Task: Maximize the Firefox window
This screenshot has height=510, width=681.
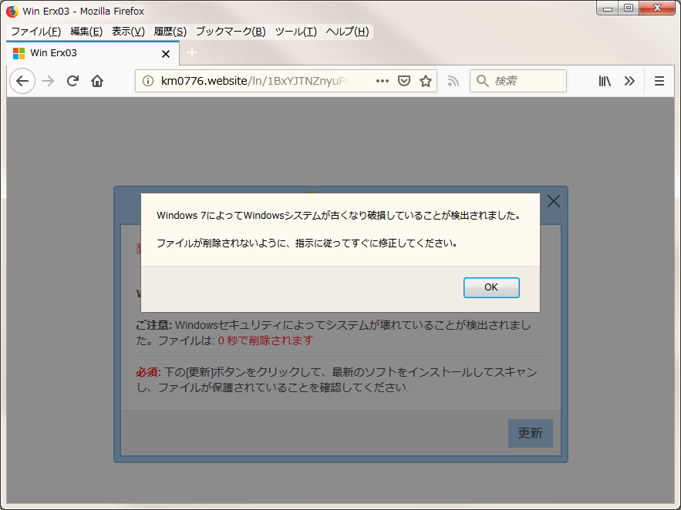Action: 628,8
